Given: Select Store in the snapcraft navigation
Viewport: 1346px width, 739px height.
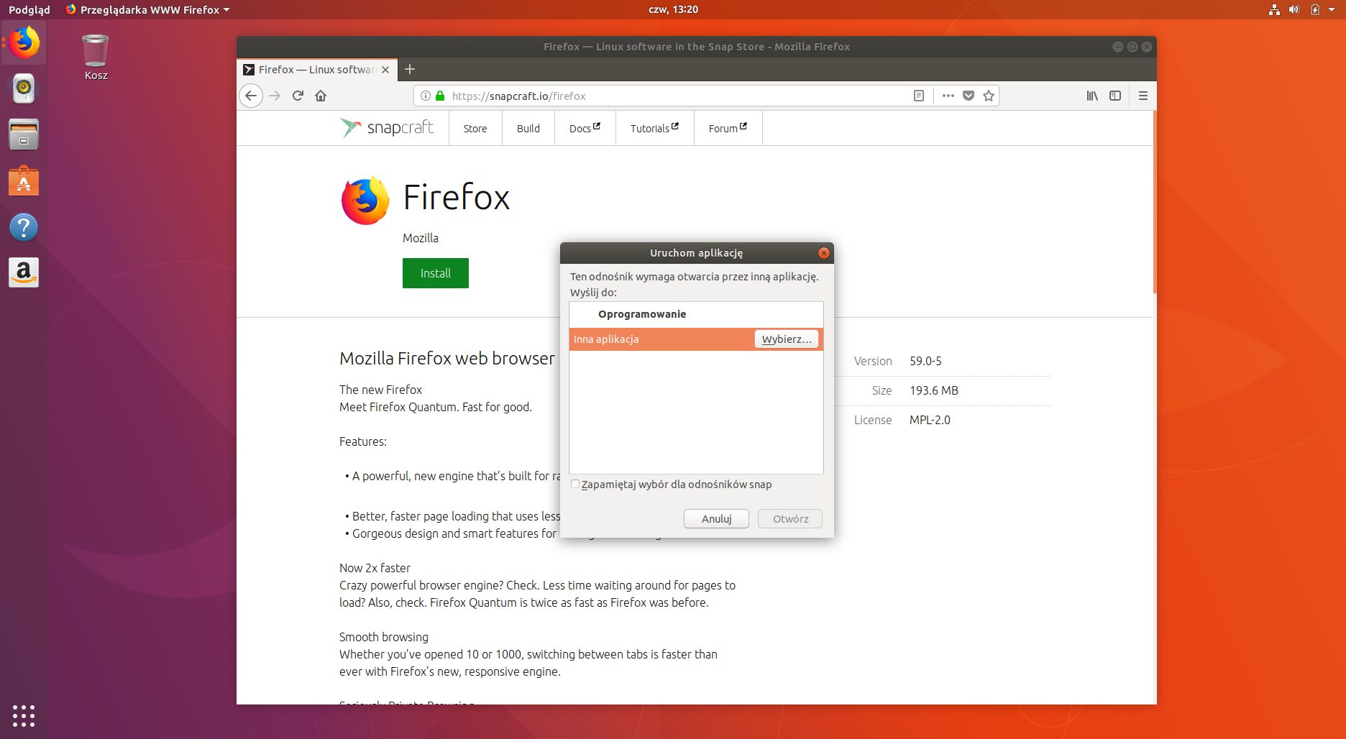Looking at the screenshot, I should click(x=475, y=128).
